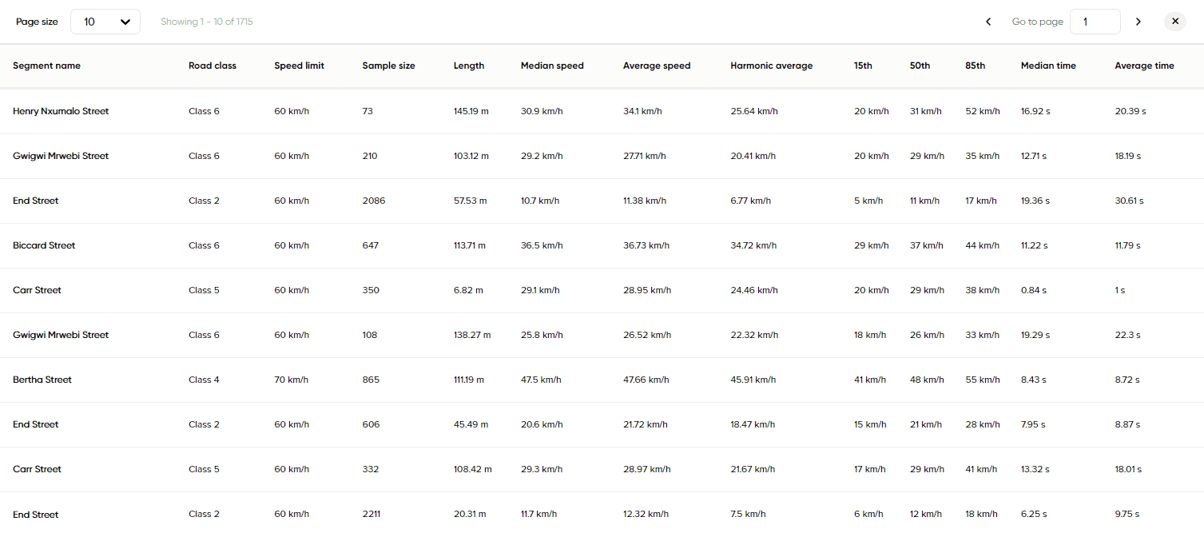Image resolution: width=1204 pixels, height=533 pixels.
Task: Select the Henry Nxumalo Street row
Action: point(61,111)
